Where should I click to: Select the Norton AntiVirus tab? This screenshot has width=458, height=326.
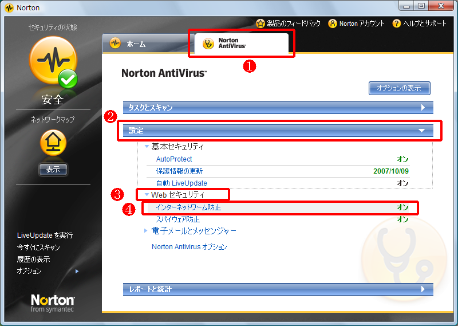[x=241, y=44]
